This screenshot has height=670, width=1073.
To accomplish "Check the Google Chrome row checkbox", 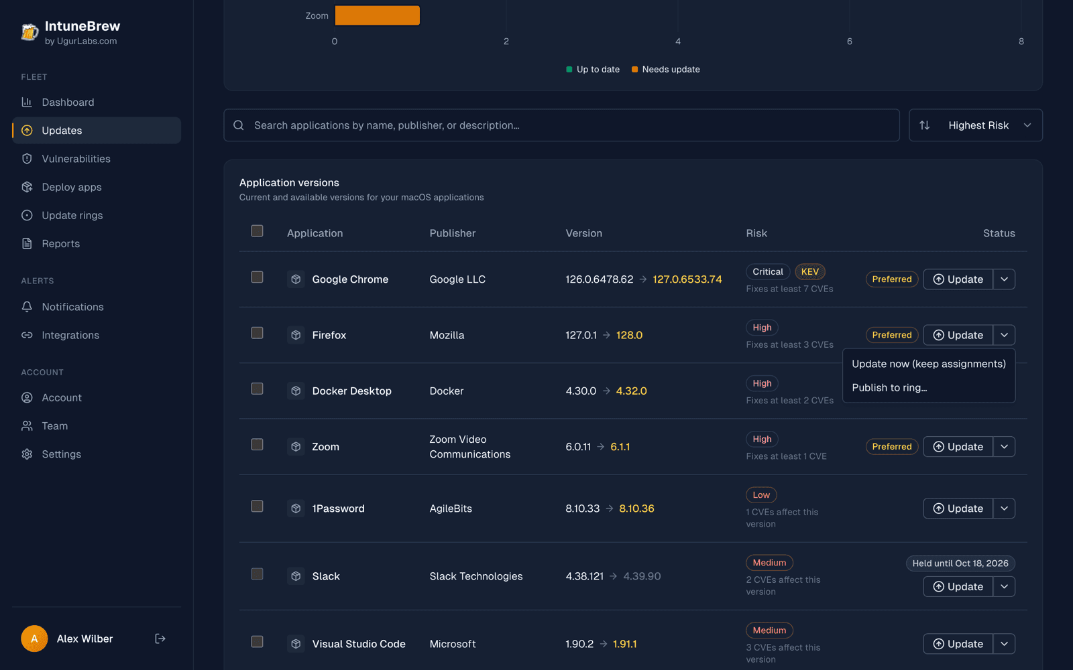I will point(257,277).
